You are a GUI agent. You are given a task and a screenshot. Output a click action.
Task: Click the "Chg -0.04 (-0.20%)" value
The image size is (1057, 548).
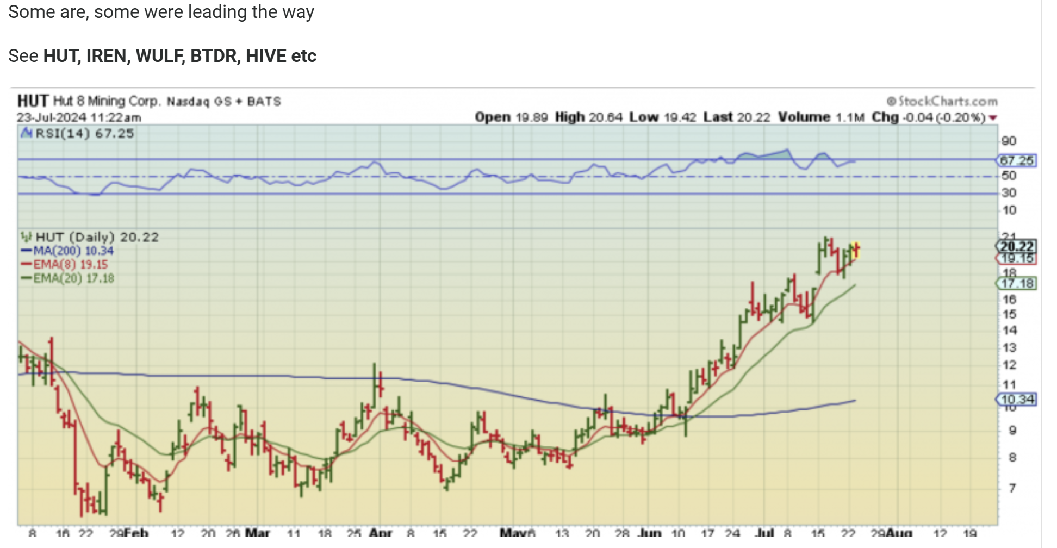pos(929,117)
